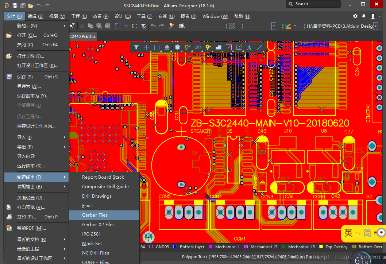The width and height of the screenshot is (386, 264).
Task: Open the 报告 (R) menu
Action: (x=188, y=16)
